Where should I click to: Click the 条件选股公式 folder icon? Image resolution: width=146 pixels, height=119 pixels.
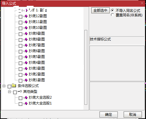point(14,86)
